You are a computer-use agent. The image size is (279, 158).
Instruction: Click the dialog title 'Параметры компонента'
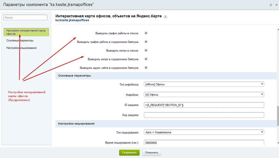[x=48, y=5]
